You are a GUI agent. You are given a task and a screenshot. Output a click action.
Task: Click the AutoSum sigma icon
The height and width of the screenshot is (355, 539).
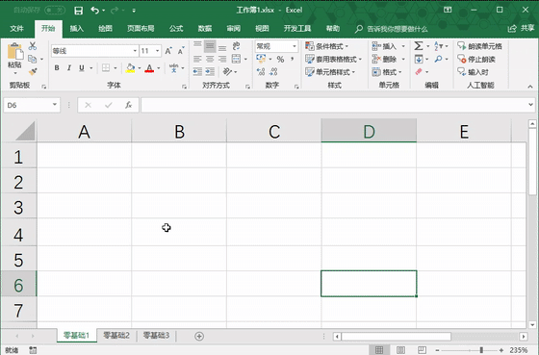[419, 46]
